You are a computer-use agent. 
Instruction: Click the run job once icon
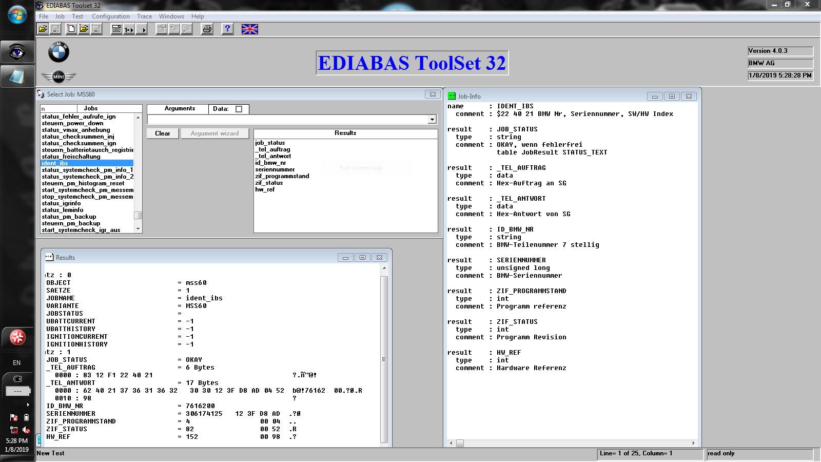pyautogui.click(x=129, y=29)
